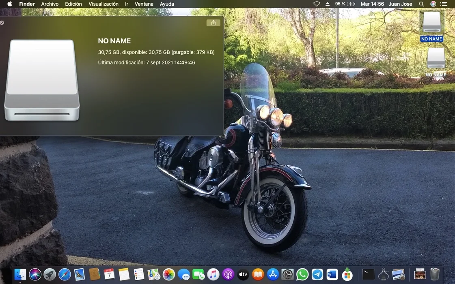Open Preview app in Dock
Image resolution: width=455 pixels, height=284 pixels.
coord(399,274)
